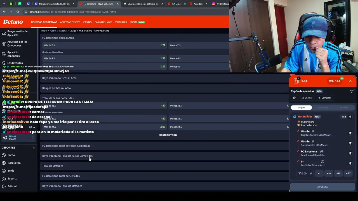Screen dimensions: 358x201
Task: Expand FC Barcelona Total de Offsides market
Action: pos(164,176)
